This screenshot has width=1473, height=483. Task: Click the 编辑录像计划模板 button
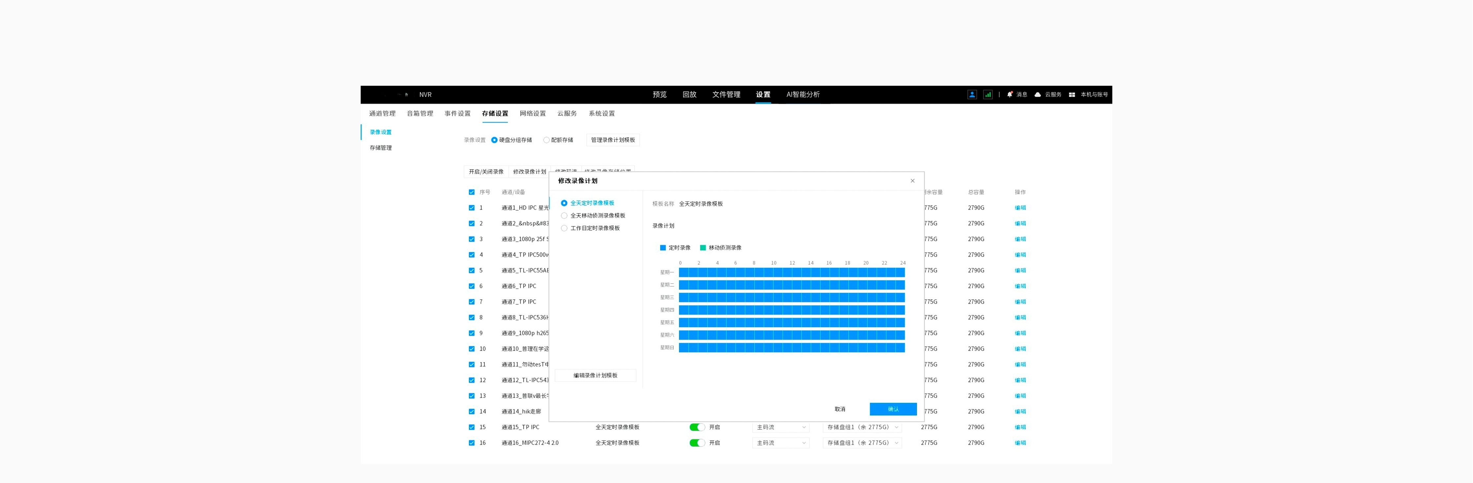(x=595, y=376)
